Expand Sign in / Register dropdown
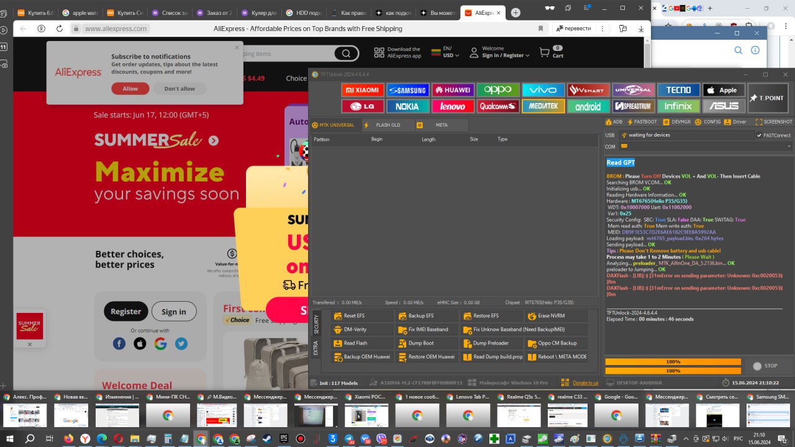This screenshot has height=447, width=795. [500, 52]
